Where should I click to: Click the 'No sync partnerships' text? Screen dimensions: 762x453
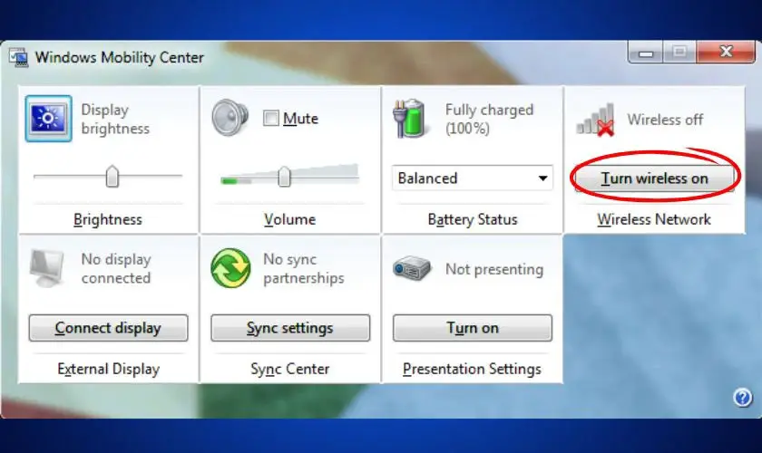[x=304, y=268]
